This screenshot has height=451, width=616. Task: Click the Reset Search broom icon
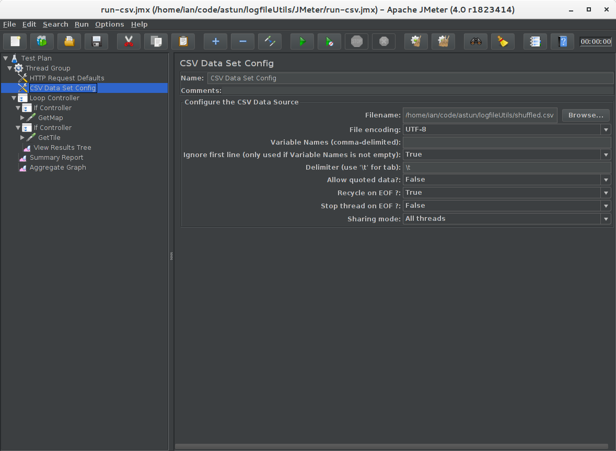click(x=503, y=41)
